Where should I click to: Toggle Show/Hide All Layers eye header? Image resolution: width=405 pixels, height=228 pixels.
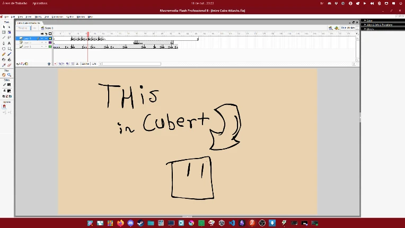click(42, 34)
